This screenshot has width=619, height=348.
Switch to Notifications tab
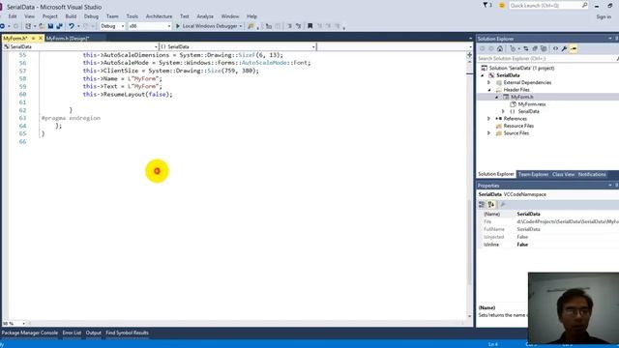click(592, 174)
